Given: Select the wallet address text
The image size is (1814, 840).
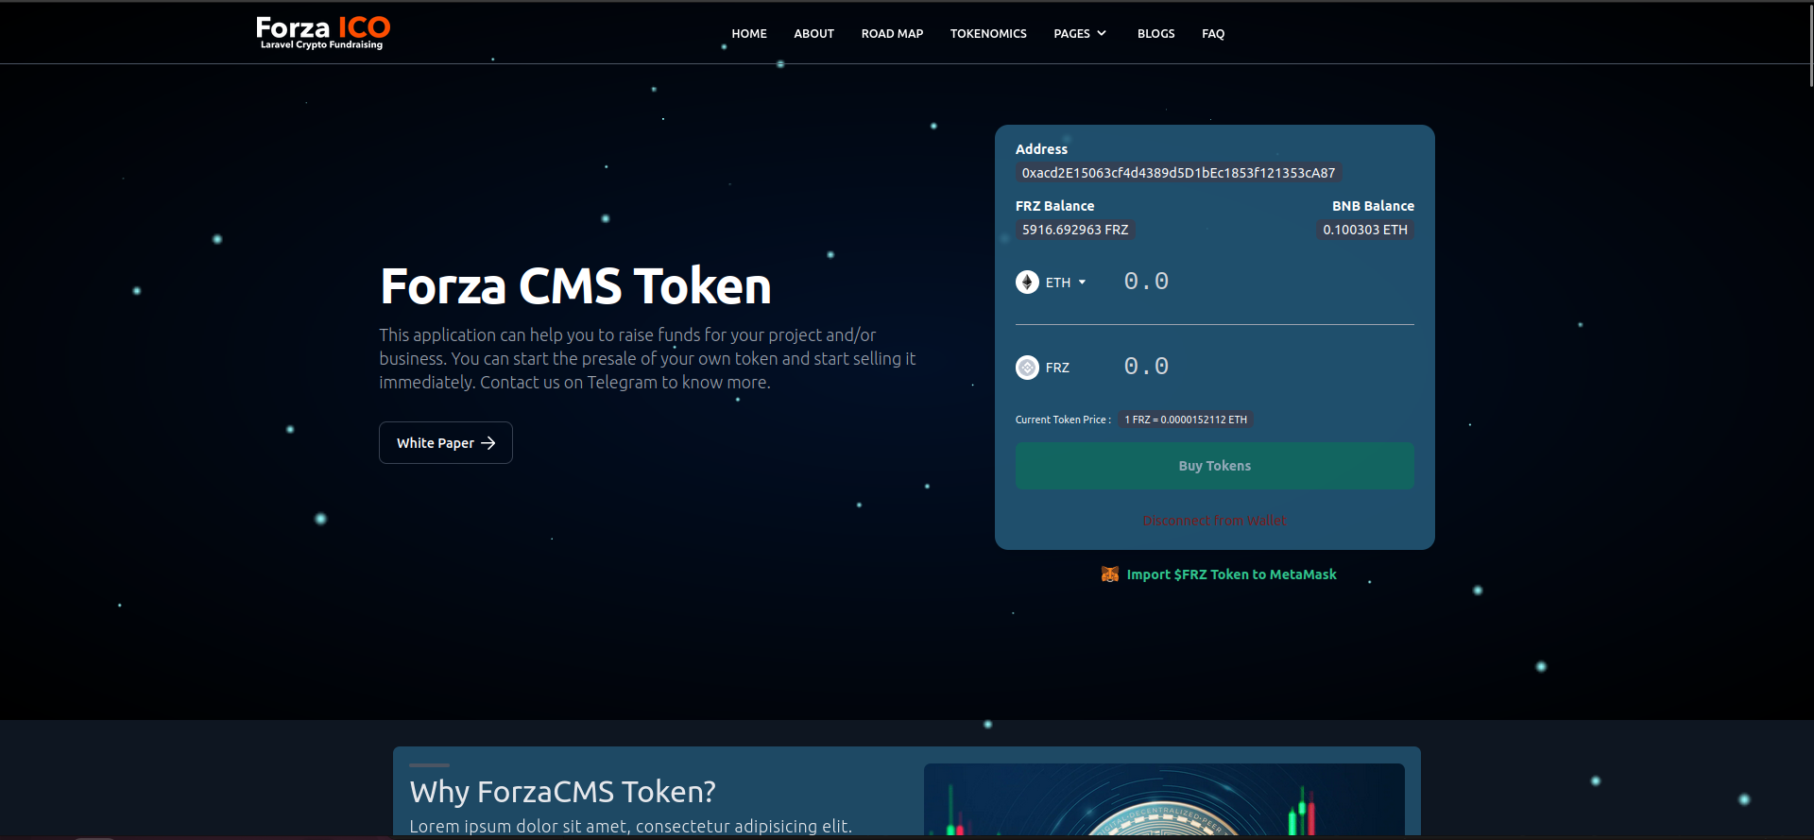Looking at the screenshot, I should pyautogui.click(x=1178, y=173).
